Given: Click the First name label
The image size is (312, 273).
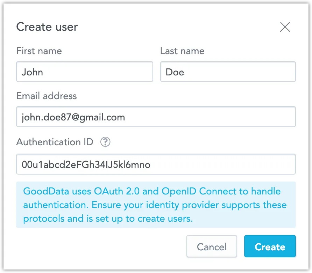Looking at the screenshot, I should coord(38,51).
